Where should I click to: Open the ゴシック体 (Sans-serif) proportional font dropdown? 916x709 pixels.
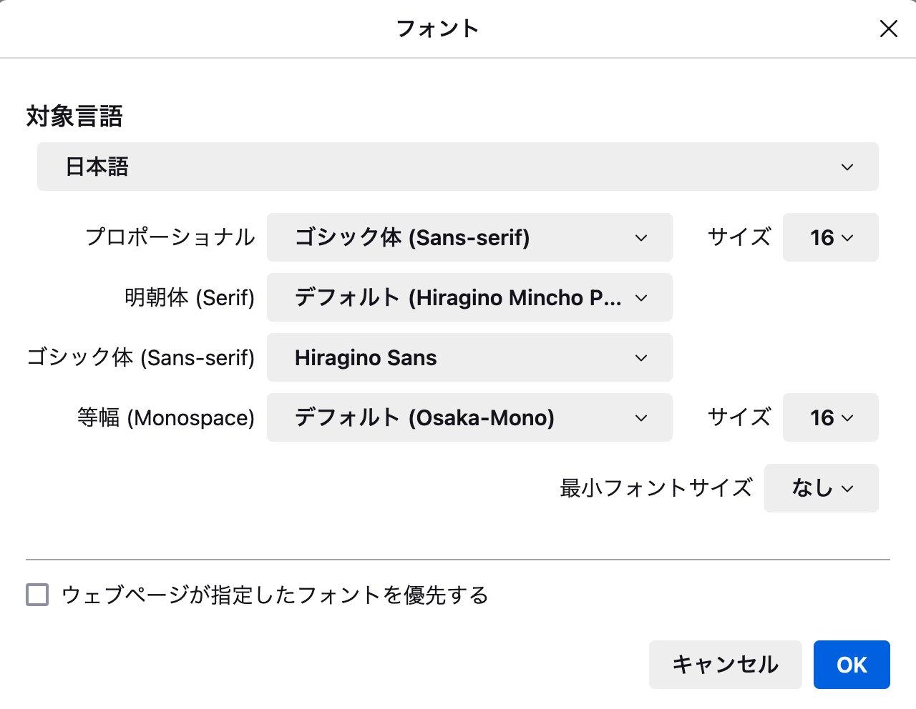tap(469, 237)
